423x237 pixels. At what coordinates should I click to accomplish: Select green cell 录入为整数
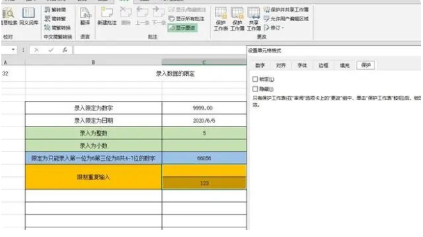(x=93, y=133)
